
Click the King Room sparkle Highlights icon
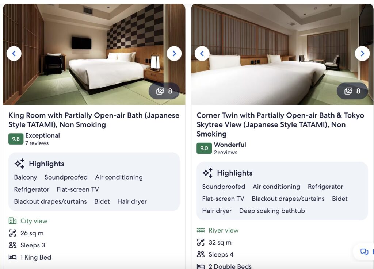click(x=20, y=164)
